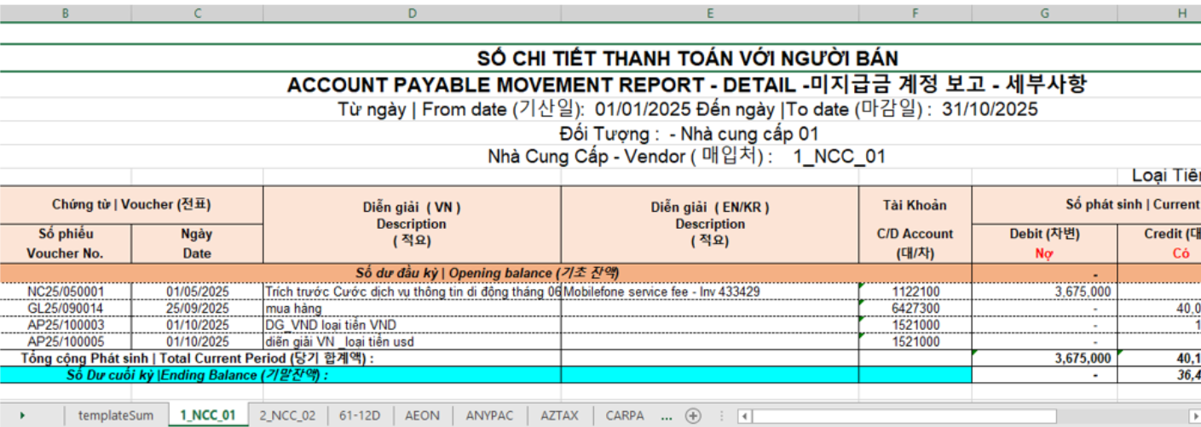Click the sheet navigation next arrow

point(22,416)
